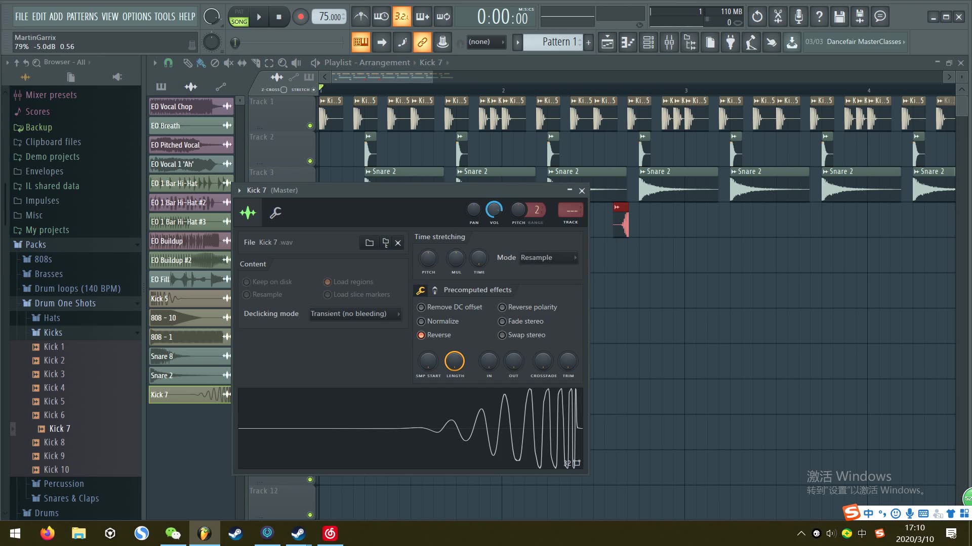Open the time stretching Mode Resample dropdown
972x546 pixels.
[549, 258]
